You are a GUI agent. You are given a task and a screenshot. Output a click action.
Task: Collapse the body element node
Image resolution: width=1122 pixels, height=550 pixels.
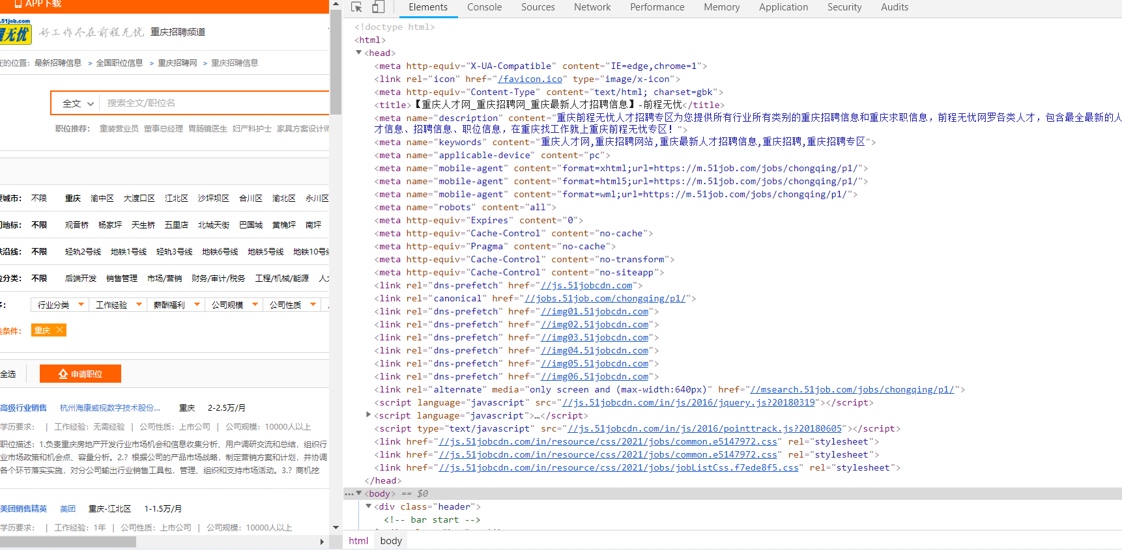tap(359, 493)
